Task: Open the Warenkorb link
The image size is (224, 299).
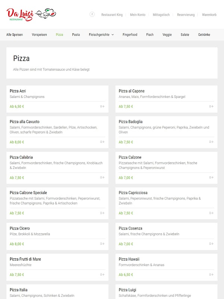Action: 209,15
